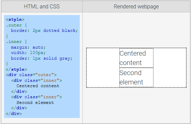Click the '.inner {' selector line
This screenshot has height=124, width=191.
point(16,42)
